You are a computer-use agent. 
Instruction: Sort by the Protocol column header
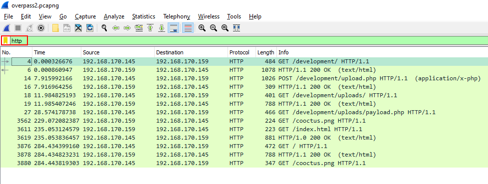(x=242, y=52)
